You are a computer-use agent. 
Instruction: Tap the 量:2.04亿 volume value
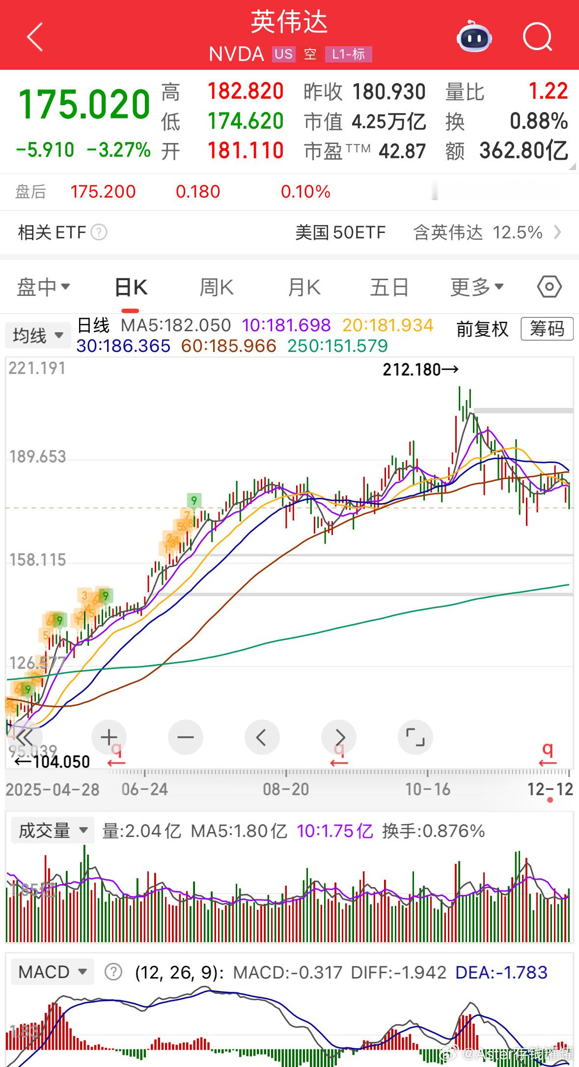pos(141,831)
